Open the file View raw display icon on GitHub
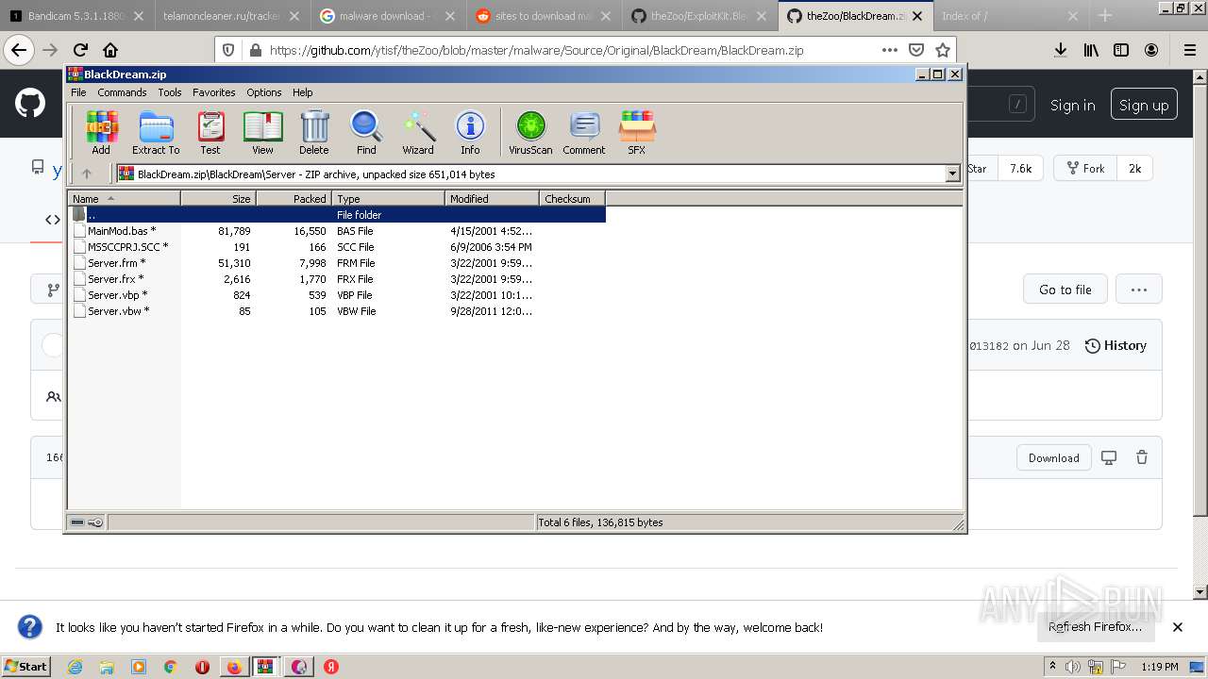1208x679 pixels. pyautogui.click(x=1109, y=457)
